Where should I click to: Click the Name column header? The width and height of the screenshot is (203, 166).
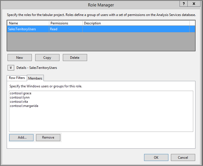[28, 23]
